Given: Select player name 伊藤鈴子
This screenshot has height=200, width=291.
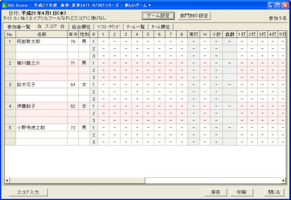Looking at the screenshot, I should (26, 106).
